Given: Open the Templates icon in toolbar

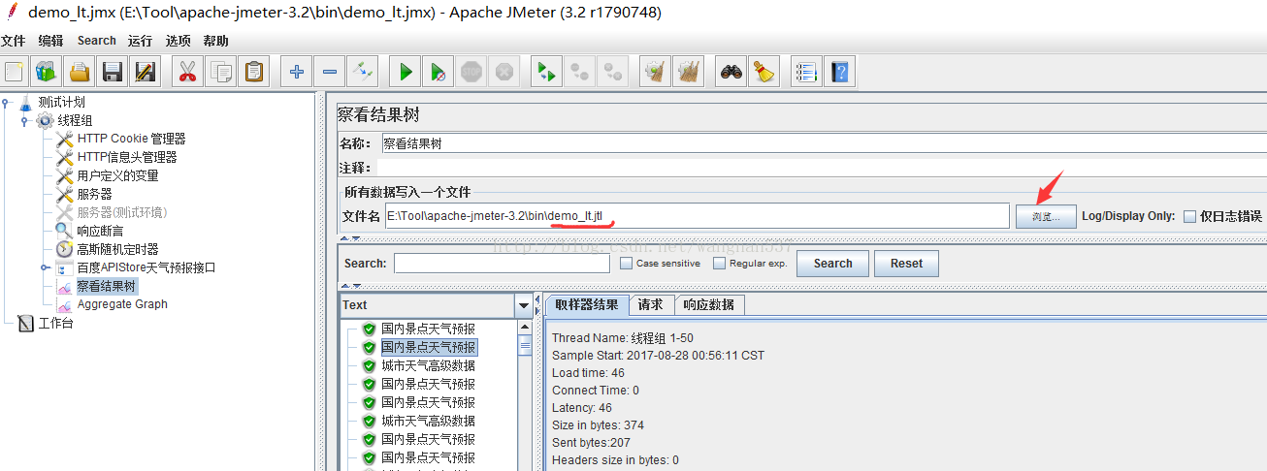Looking at the screenshot, I should click(47, 72).
